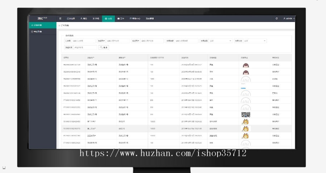Select the highlighted 交易 top menu tab

click(x=108, y=19)
